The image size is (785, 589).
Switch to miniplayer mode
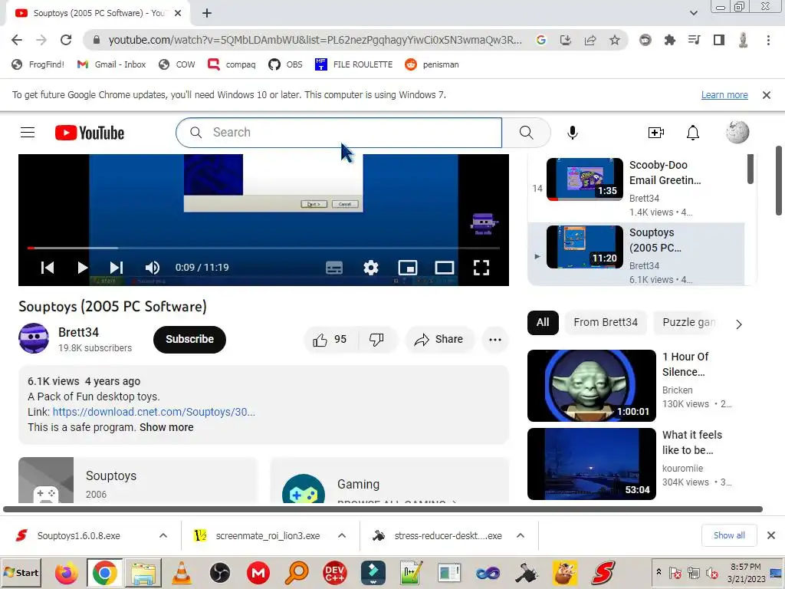tap(408, 268)
